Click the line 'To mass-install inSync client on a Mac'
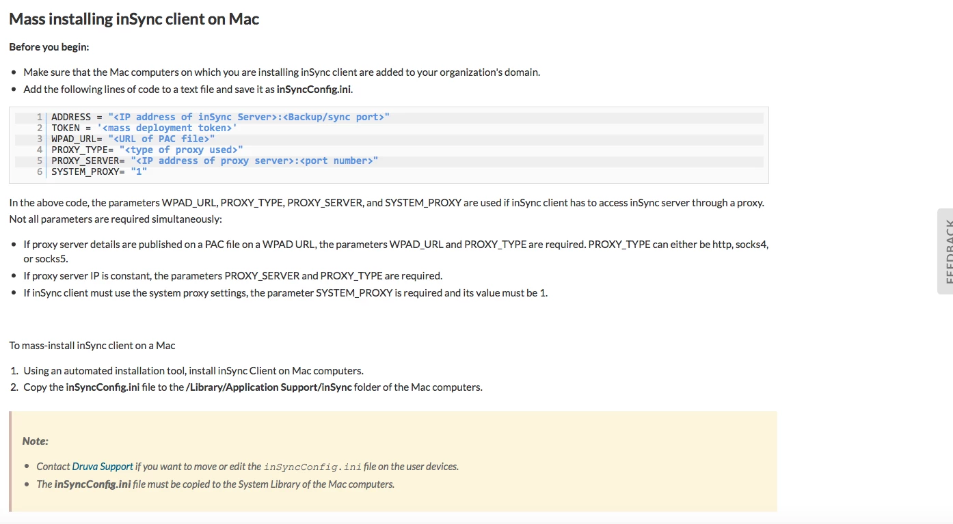Viewport: 953px width, 524px height. coord(92,346)
